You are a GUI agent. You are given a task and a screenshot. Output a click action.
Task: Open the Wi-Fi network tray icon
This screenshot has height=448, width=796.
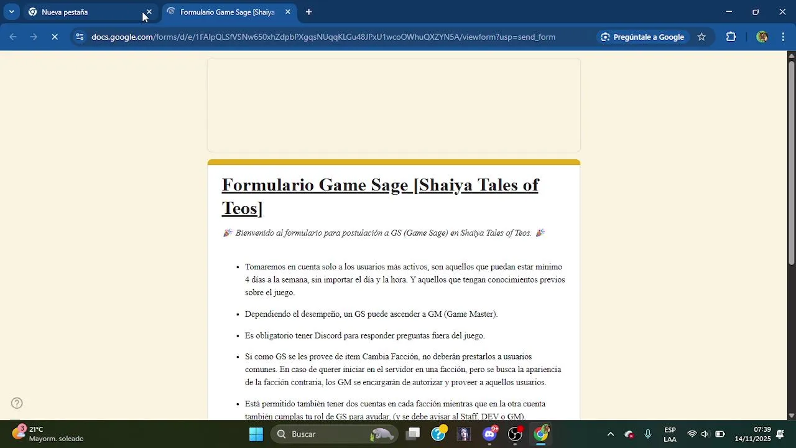[x=692, y=434]
